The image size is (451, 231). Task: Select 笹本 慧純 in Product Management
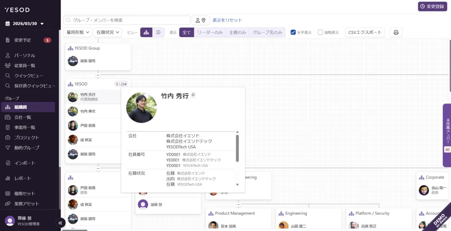239,226
